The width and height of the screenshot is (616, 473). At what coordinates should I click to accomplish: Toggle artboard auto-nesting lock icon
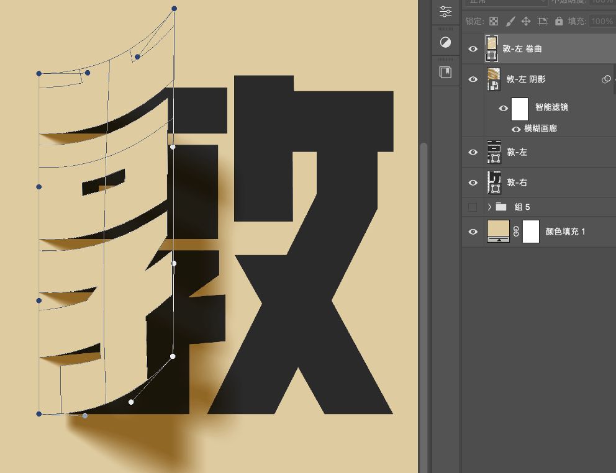pyautogui.click(x=543, y=21)
